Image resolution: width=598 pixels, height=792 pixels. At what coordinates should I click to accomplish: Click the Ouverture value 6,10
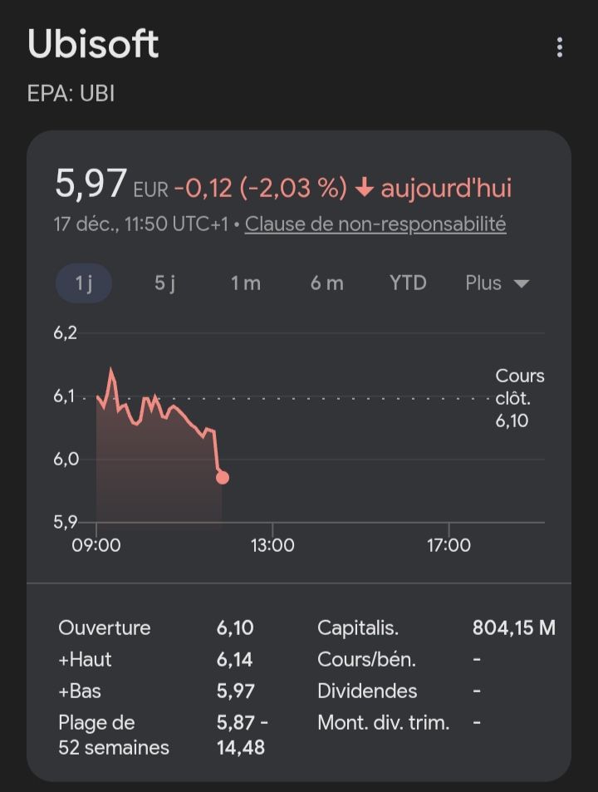point(235,628)
